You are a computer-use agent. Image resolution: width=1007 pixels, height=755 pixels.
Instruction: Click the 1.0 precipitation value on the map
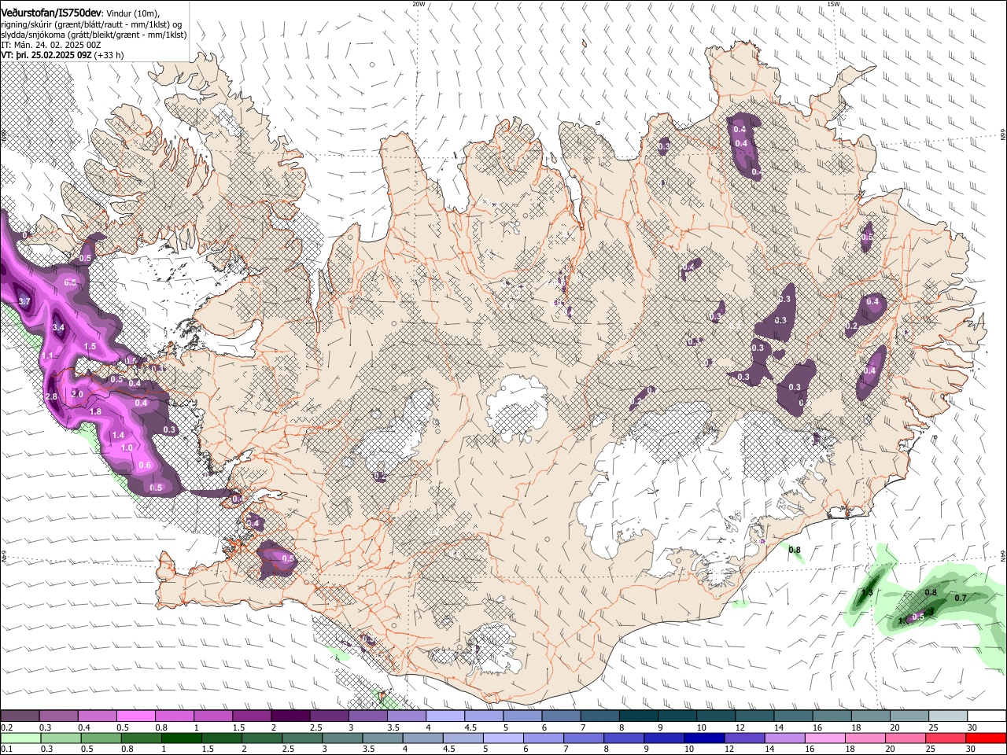pos(127,447)
